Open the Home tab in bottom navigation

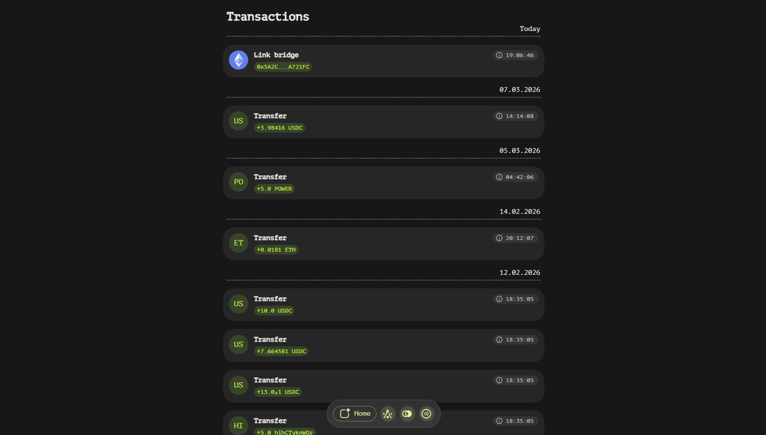[355, 414]
